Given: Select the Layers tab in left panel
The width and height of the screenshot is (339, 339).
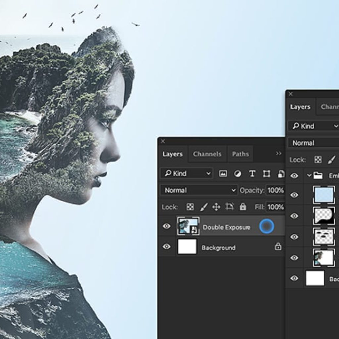Looking at the screenshot, I should [172, 154].
